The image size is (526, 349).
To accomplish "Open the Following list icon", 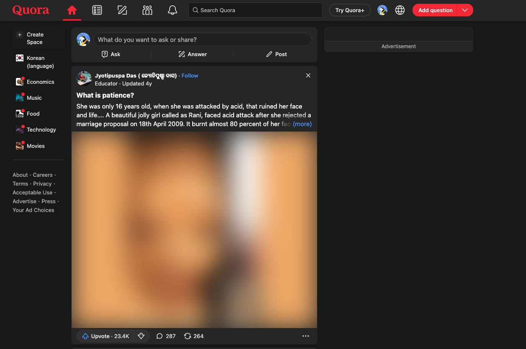I will (x=97, y=10).
